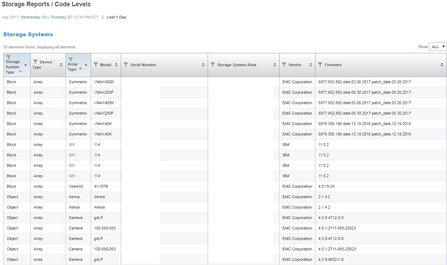Click filter icon in Firmware column

(320, 64)
